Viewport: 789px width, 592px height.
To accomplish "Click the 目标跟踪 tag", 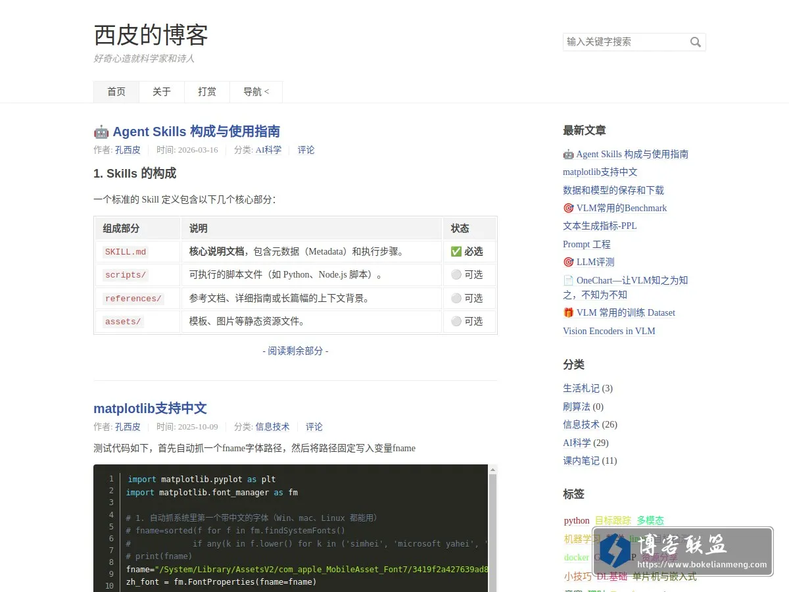I will (x=613, y=521).
